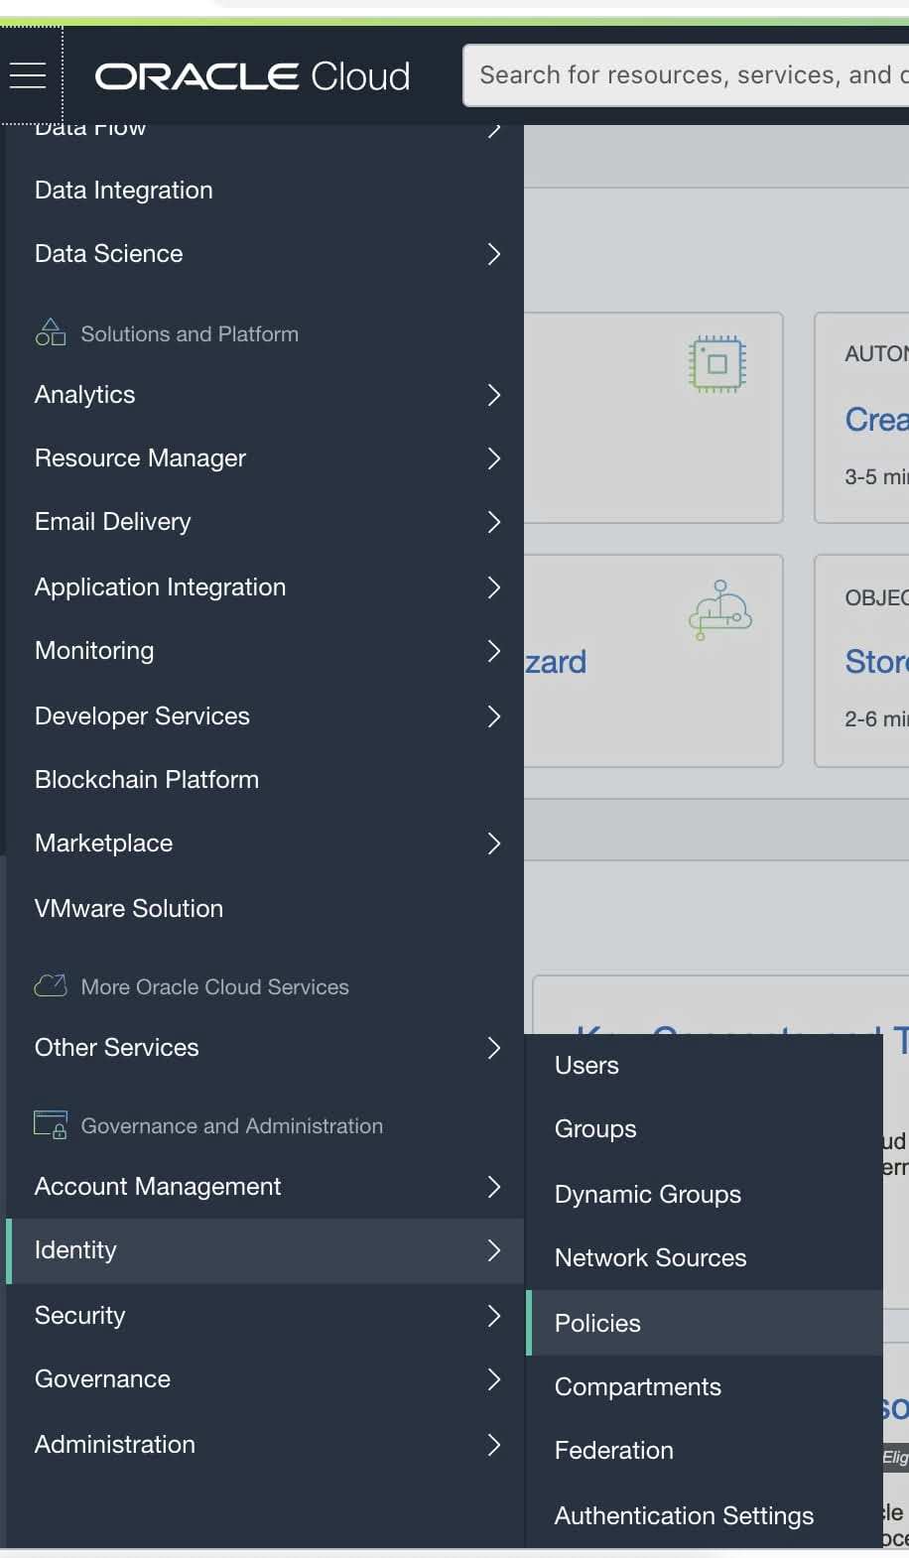909x1558 pixels.
Task: Open the Security menu entry
Action: (80, 1316)
